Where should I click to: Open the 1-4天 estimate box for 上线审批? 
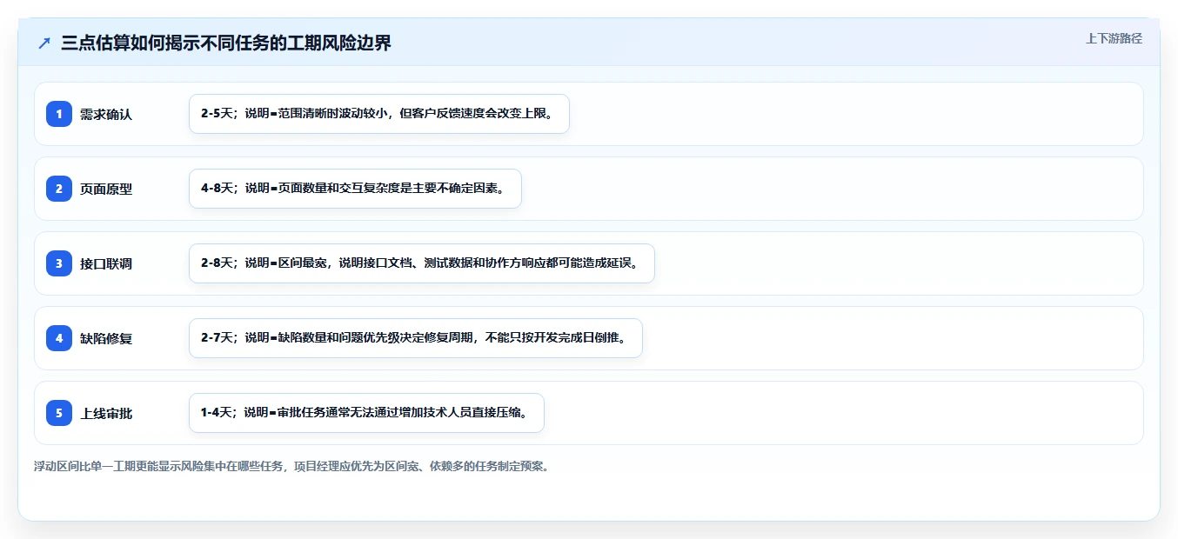click(x=366, y=413)
